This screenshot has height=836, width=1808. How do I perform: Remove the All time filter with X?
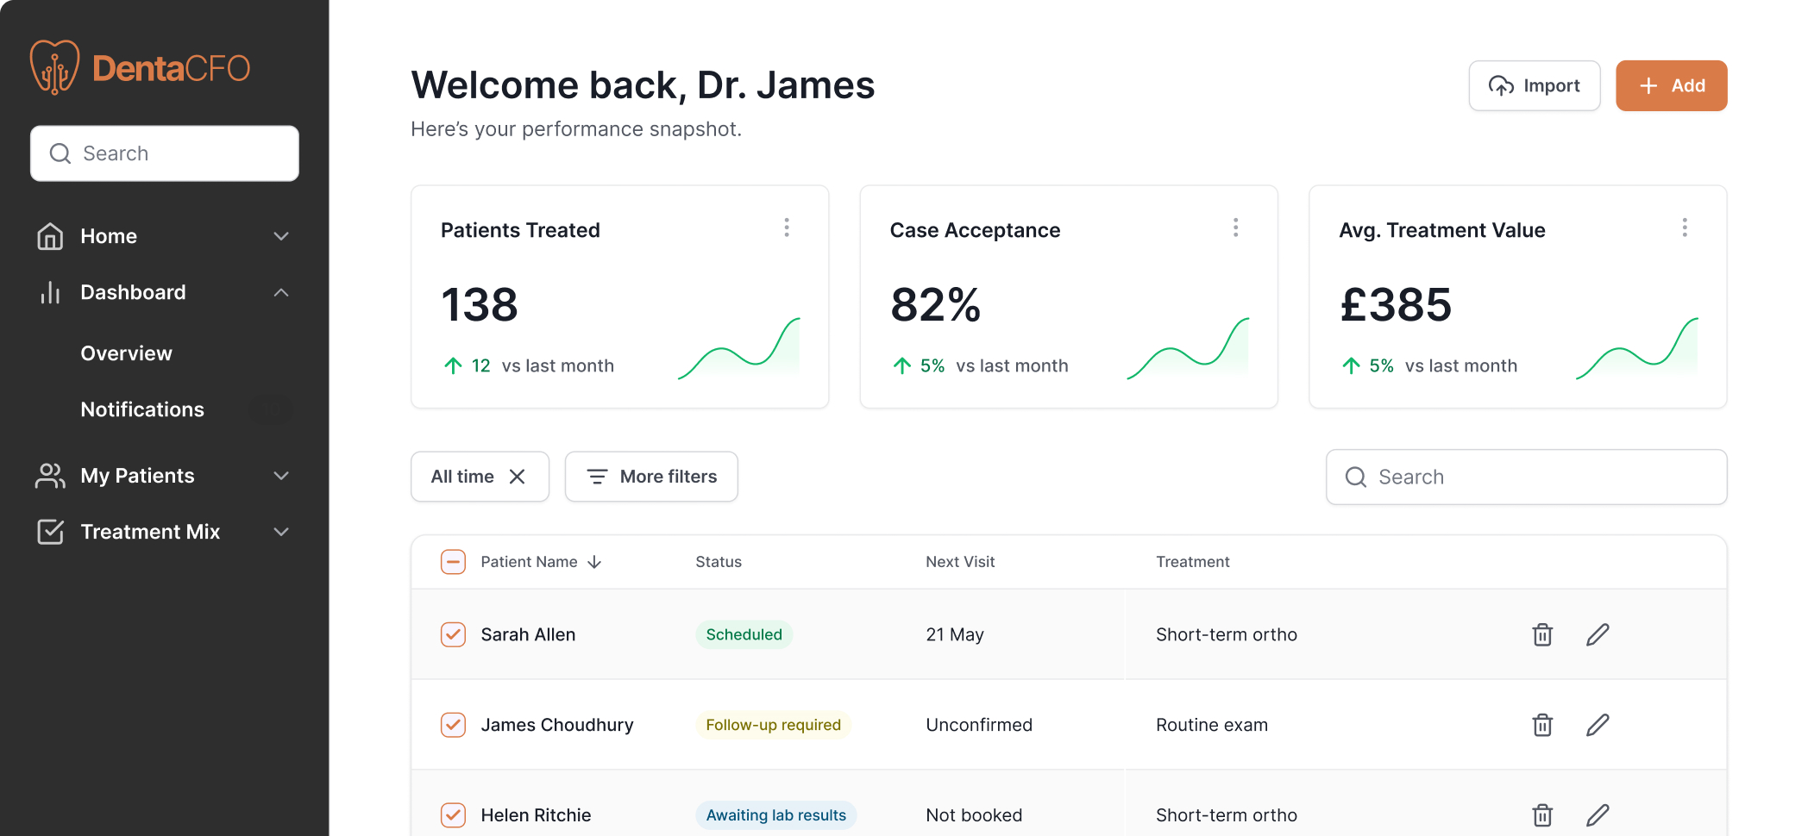518,477
